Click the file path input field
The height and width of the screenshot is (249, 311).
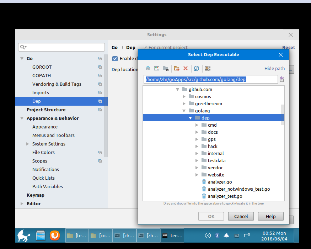point(211,79)
